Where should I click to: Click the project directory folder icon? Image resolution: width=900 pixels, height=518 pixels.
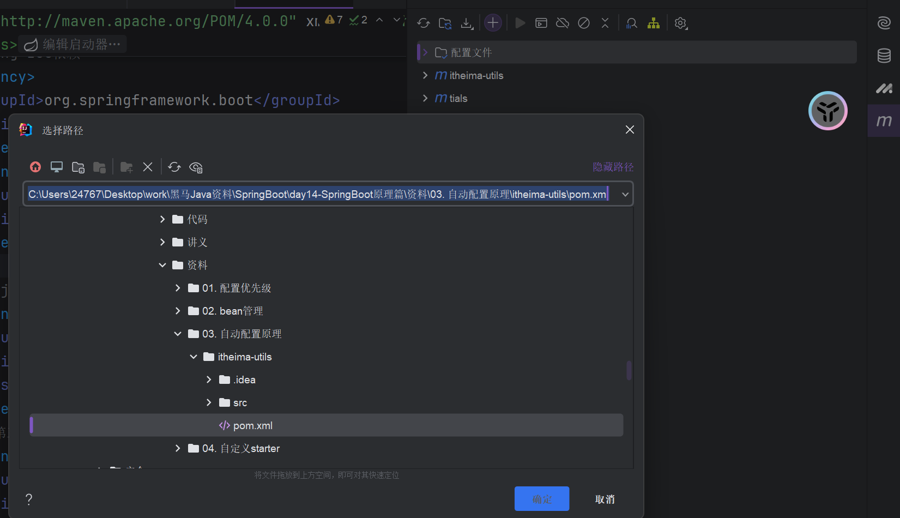point(78,167)
